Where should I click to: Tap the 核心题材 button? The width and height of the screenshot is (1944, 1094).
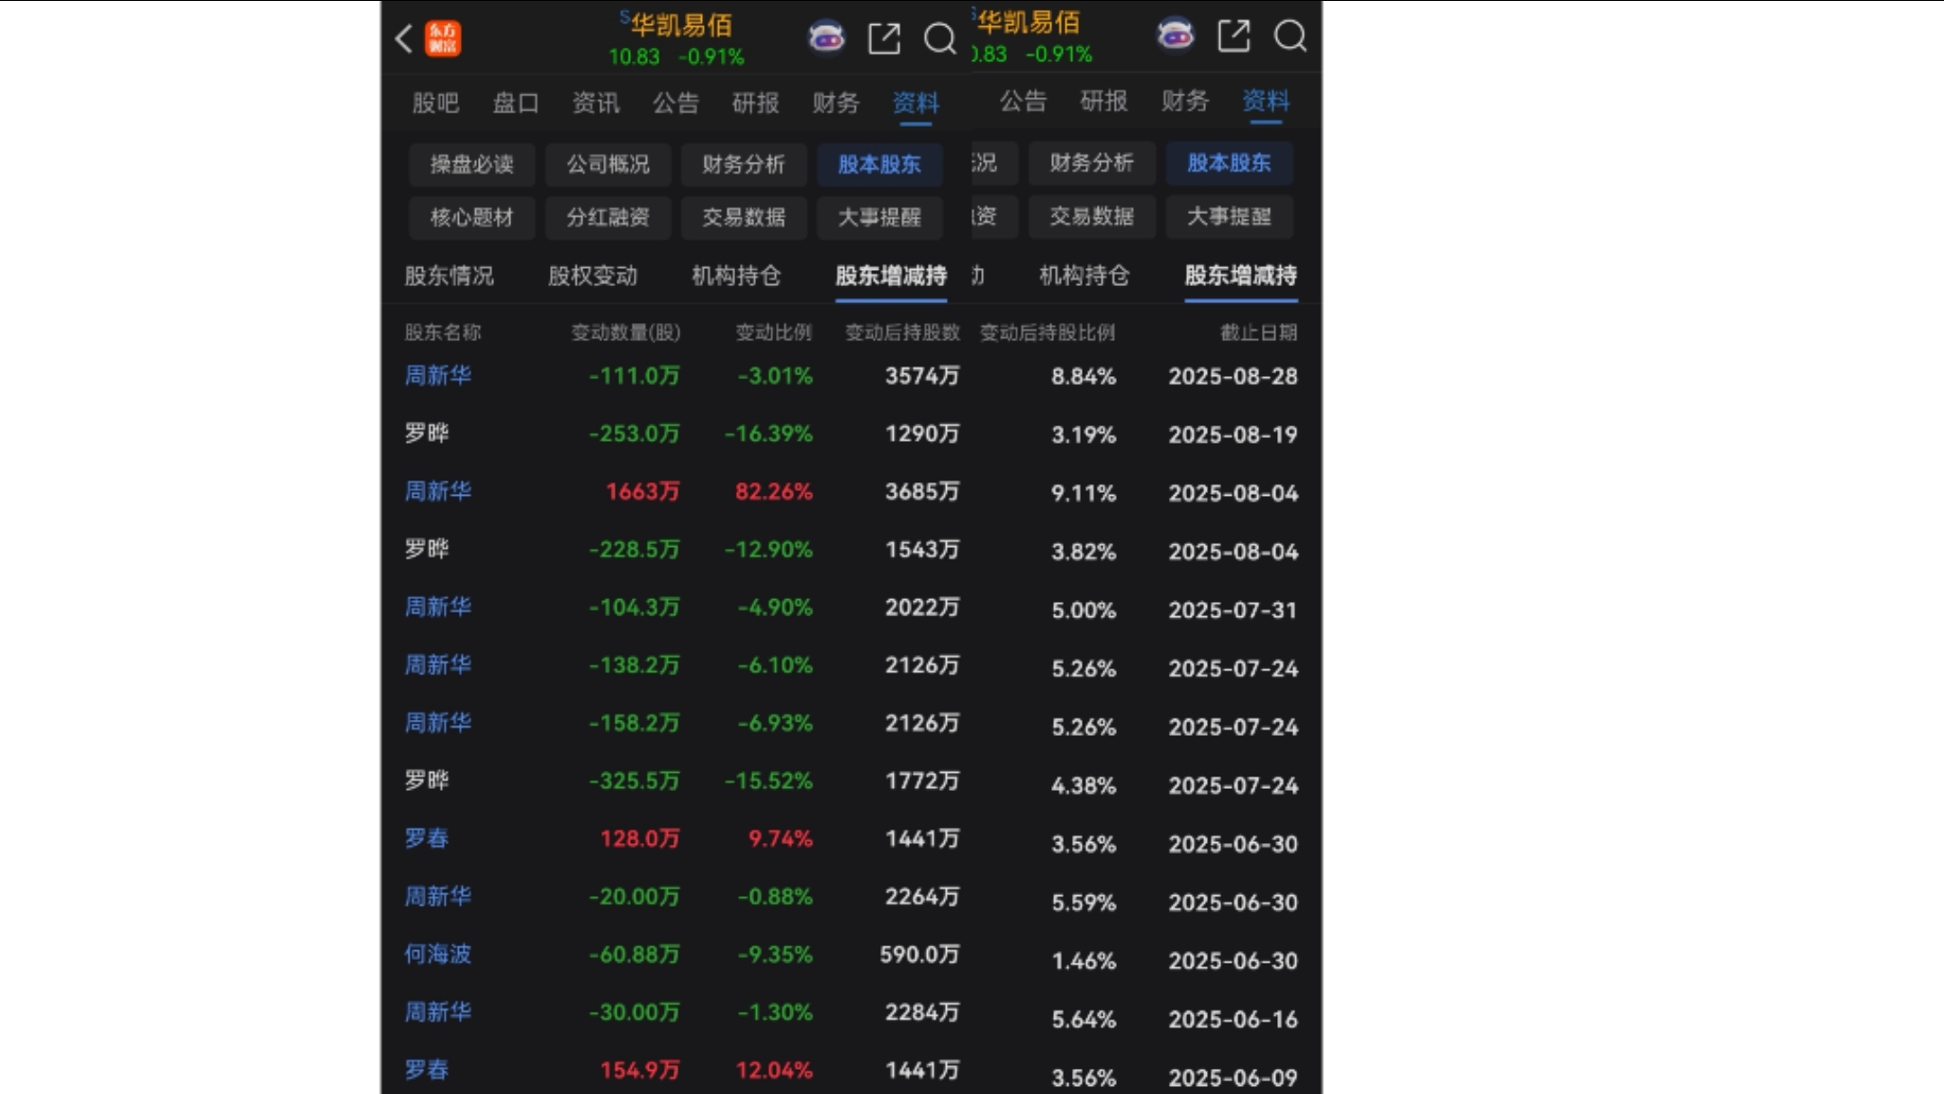tap(472, 217)
